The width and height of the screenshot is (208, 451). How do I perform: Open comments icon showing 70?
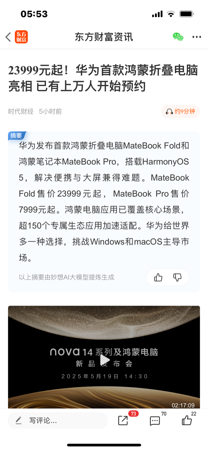(x=155, y=421)
